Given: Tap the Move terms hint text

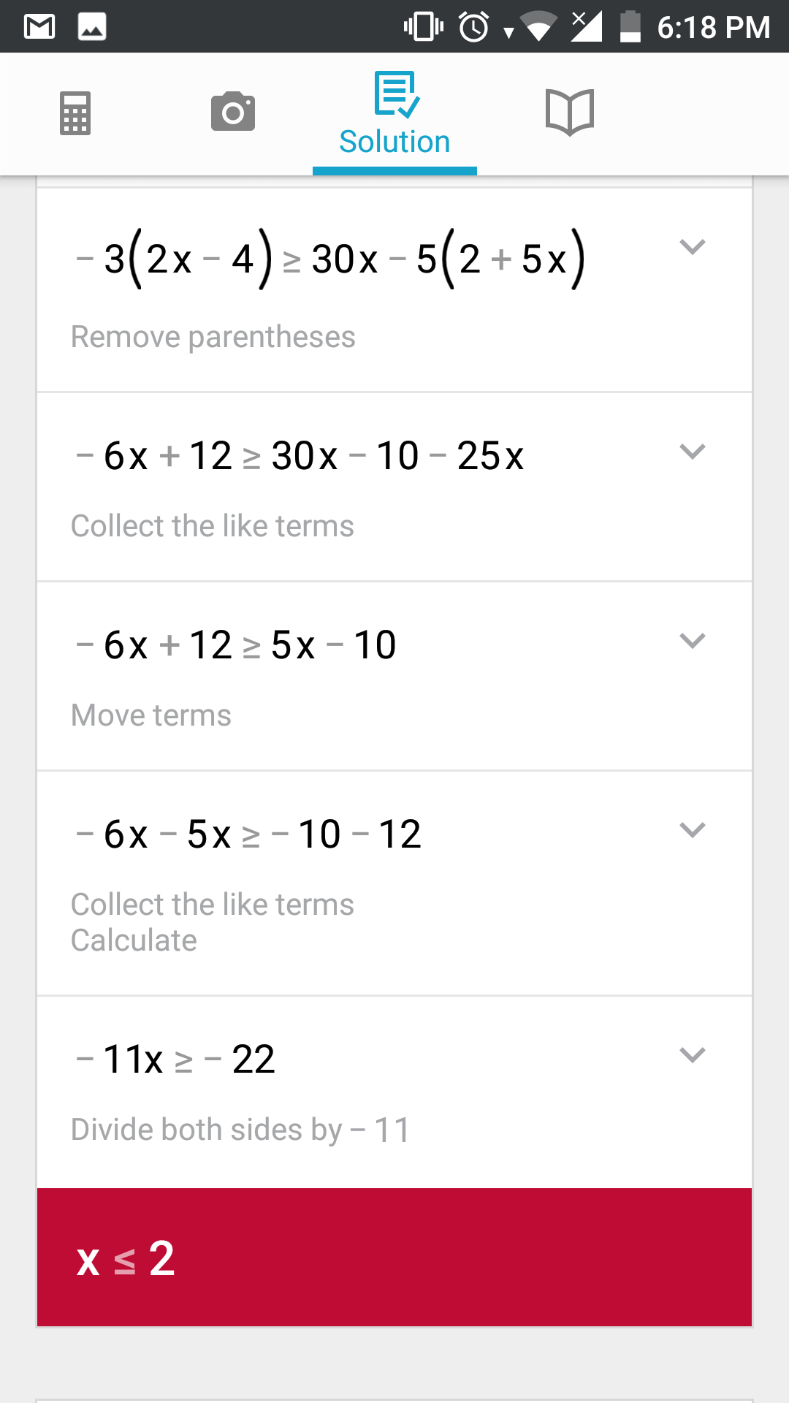Looking at the screenshot, I should point(151,715).
